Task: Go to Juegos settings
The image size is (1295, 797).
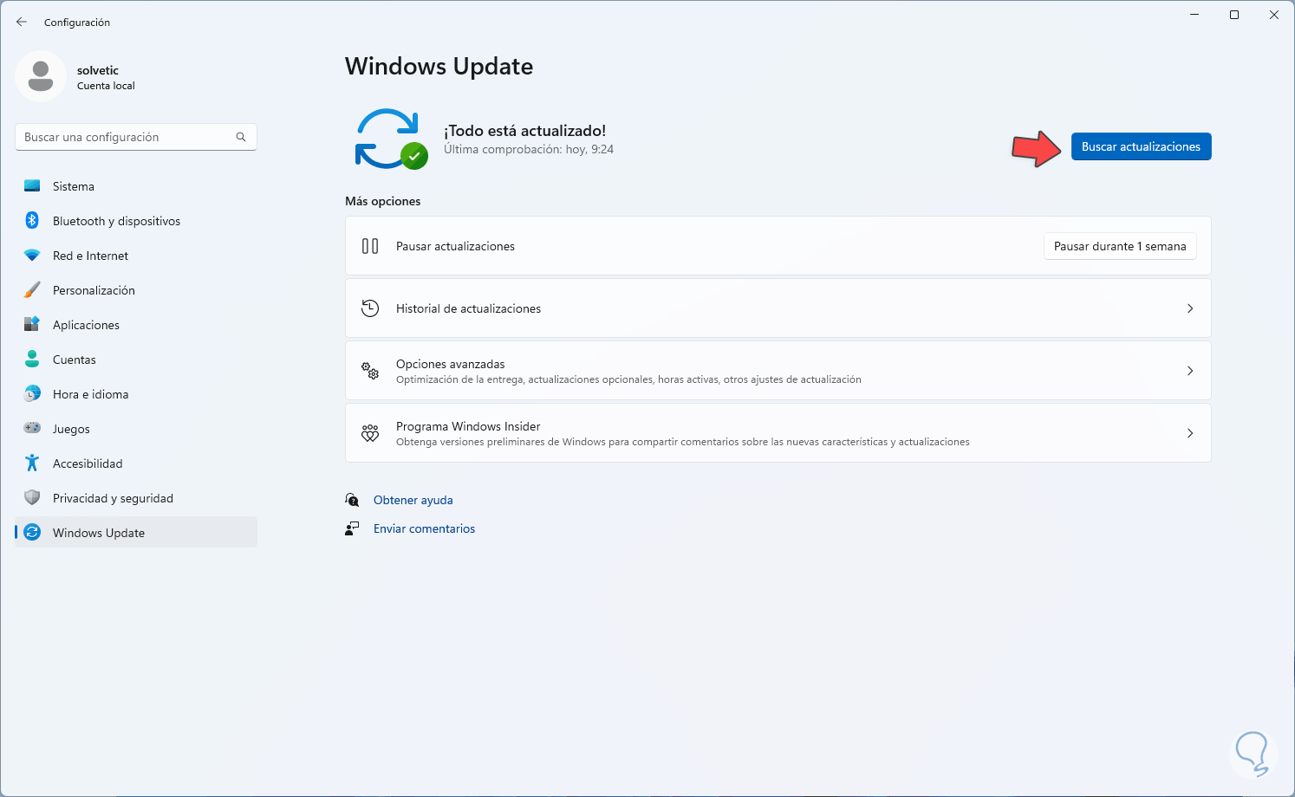Action: [136, 429]
